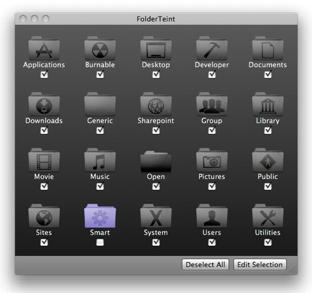Uncheck the Burnable checkbox

point(100,75)
